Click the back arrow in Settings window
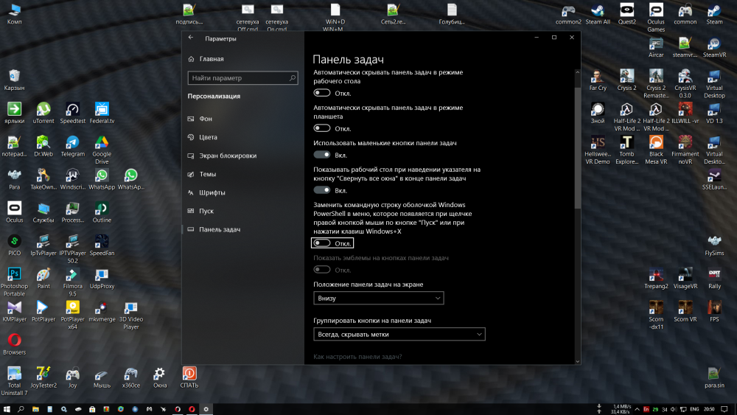 click(191, 38)
